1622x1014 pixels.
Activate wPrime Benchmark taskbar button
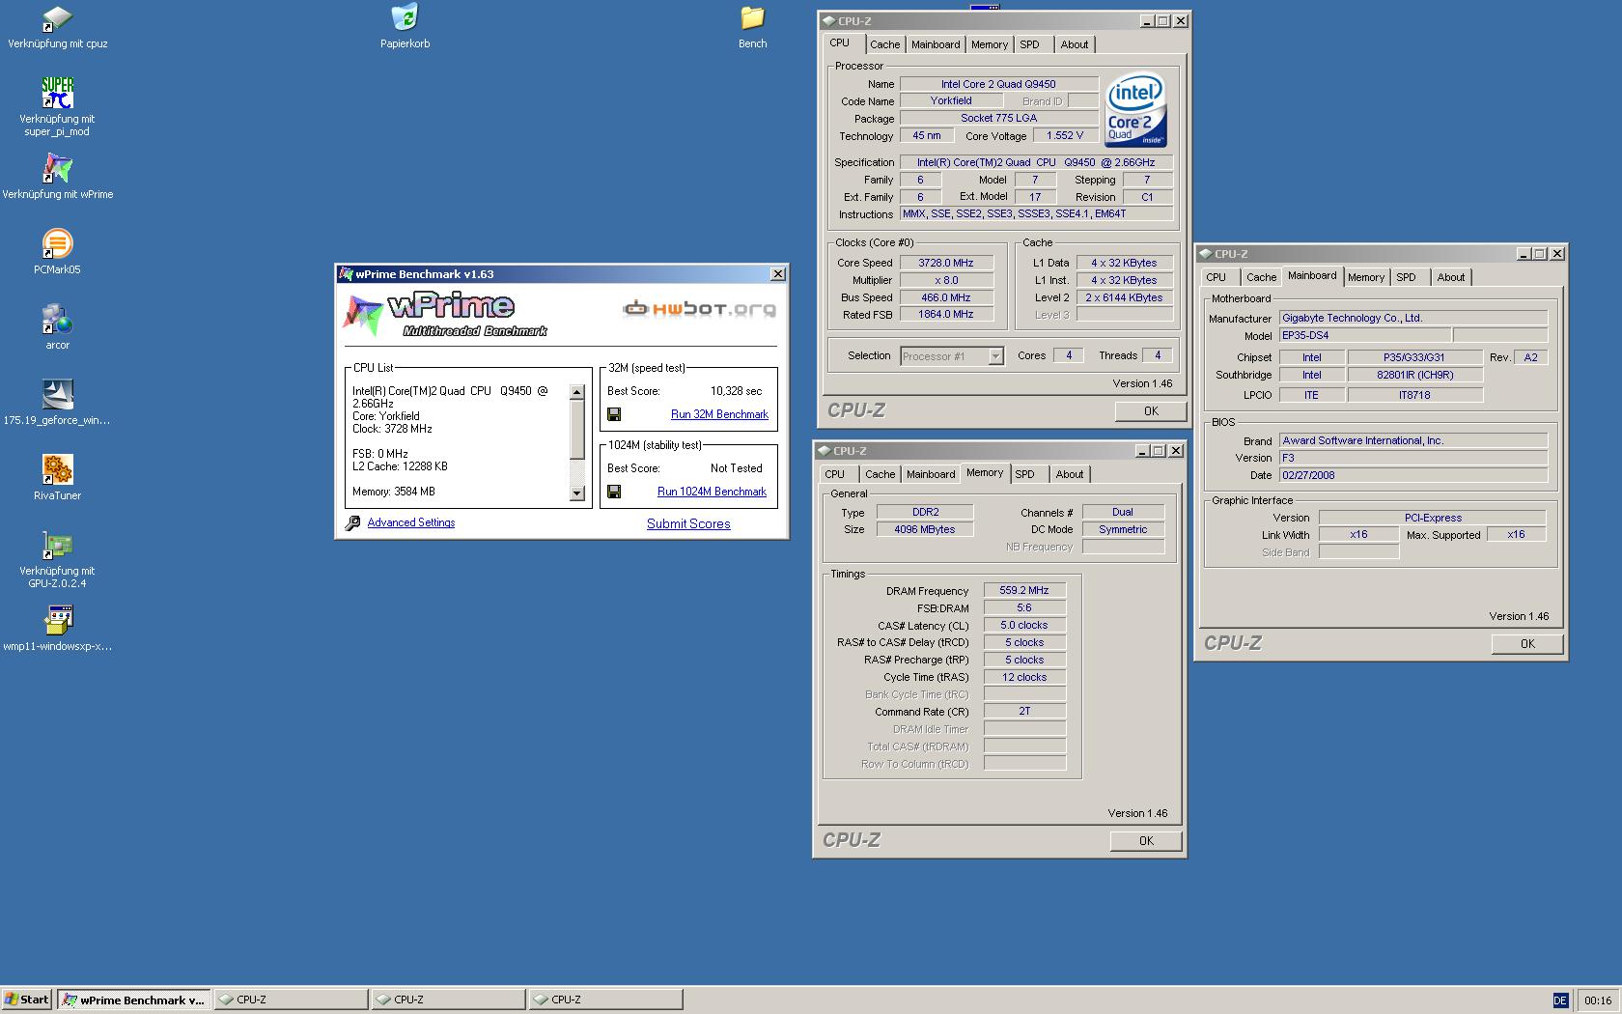click(x=134, y=1000)
